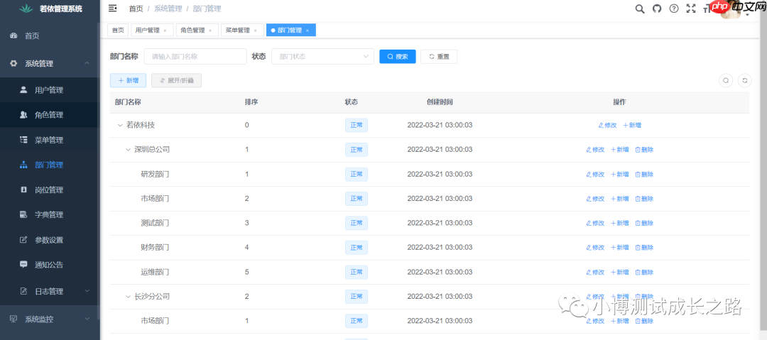Screen dimensions: 767x340
Task: Click 首页 in the breadcrumb
Action: pyautogui.click(x=136, y=9)
